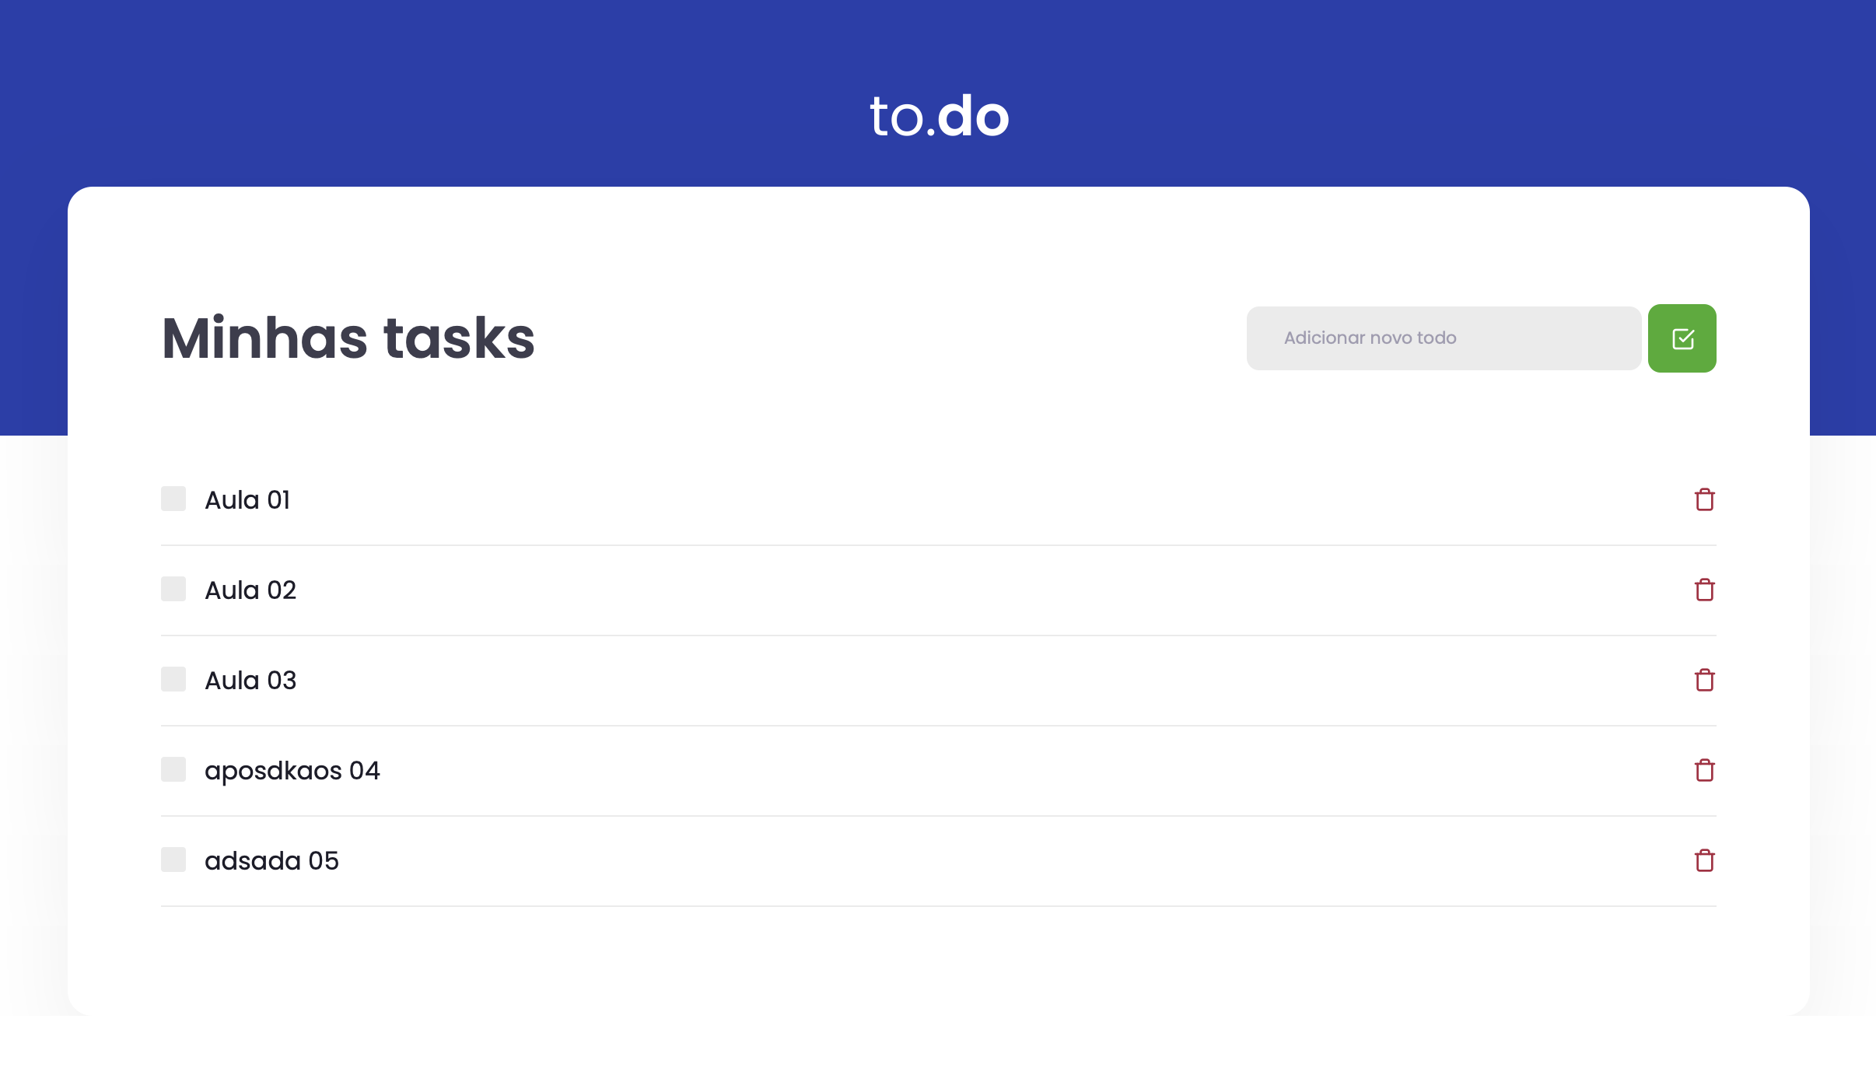Image resolution: width=1876 pixels, height=1089 pixels.
Task: Select the "Aula 02" task label
Action: 250,589
